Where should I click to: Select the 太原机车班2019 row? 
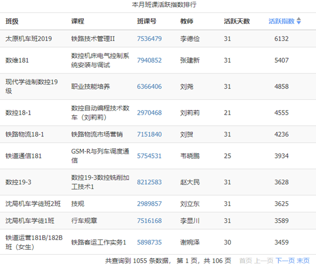click(x=158, y=39)
